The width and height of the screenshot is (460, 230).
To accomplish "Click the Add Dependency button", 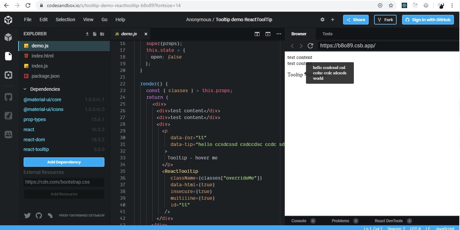I will [64, 162].
